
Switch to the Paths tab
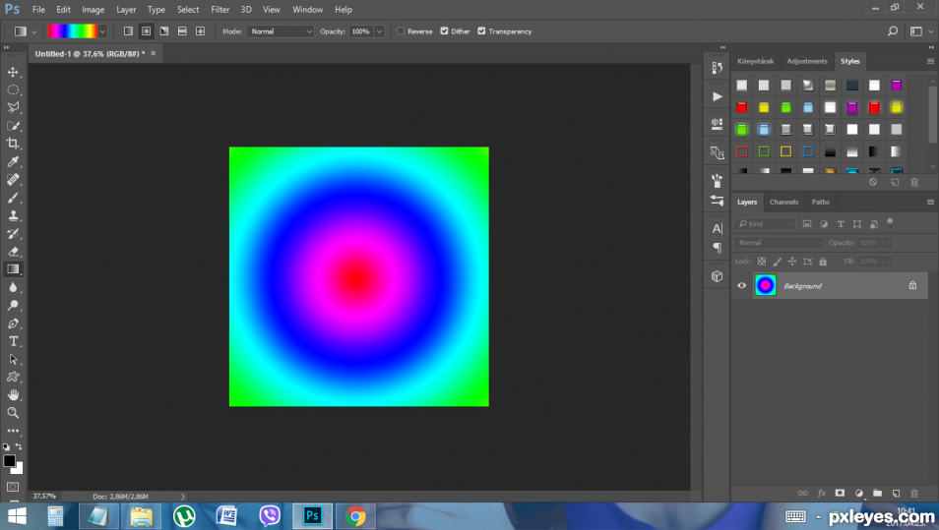click(821, 203)
